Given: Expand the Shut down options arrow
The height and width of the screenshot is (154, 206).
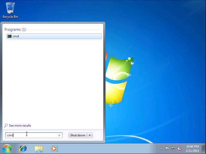Looking at the screenshot, I should [x=90, y=135].
